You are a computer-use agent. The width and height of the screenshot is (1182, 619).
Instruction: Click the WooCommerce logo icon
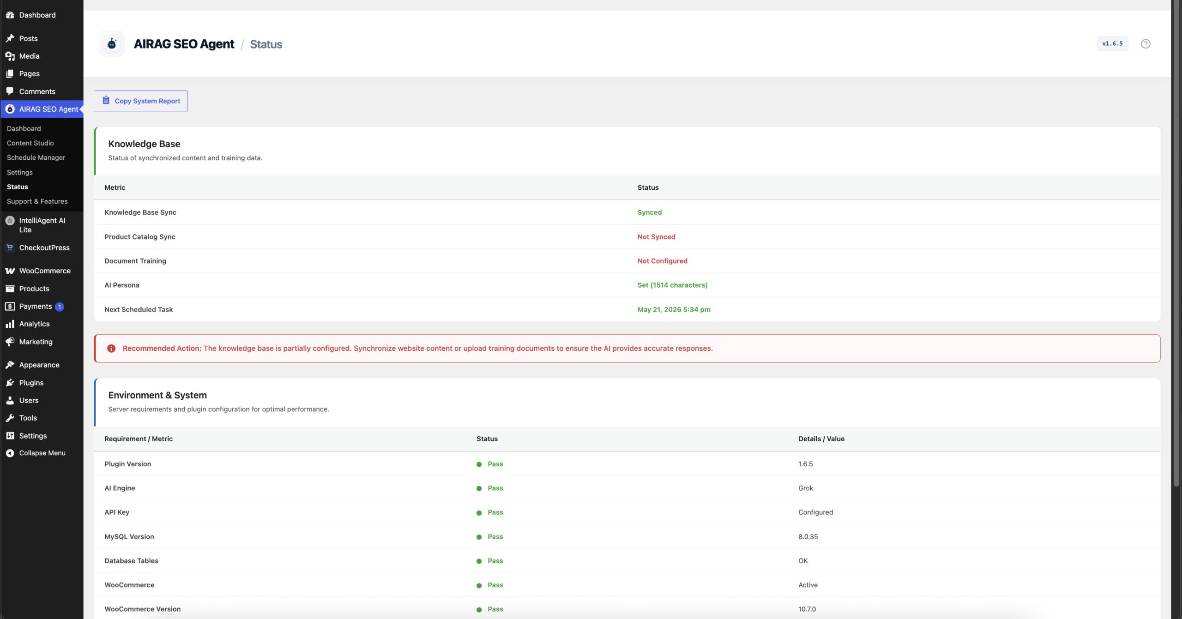point(10,271)
